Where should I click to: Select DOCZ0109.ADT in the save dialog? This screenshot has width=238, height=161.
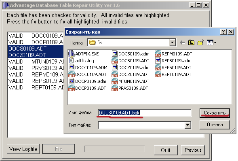(131, 74)
